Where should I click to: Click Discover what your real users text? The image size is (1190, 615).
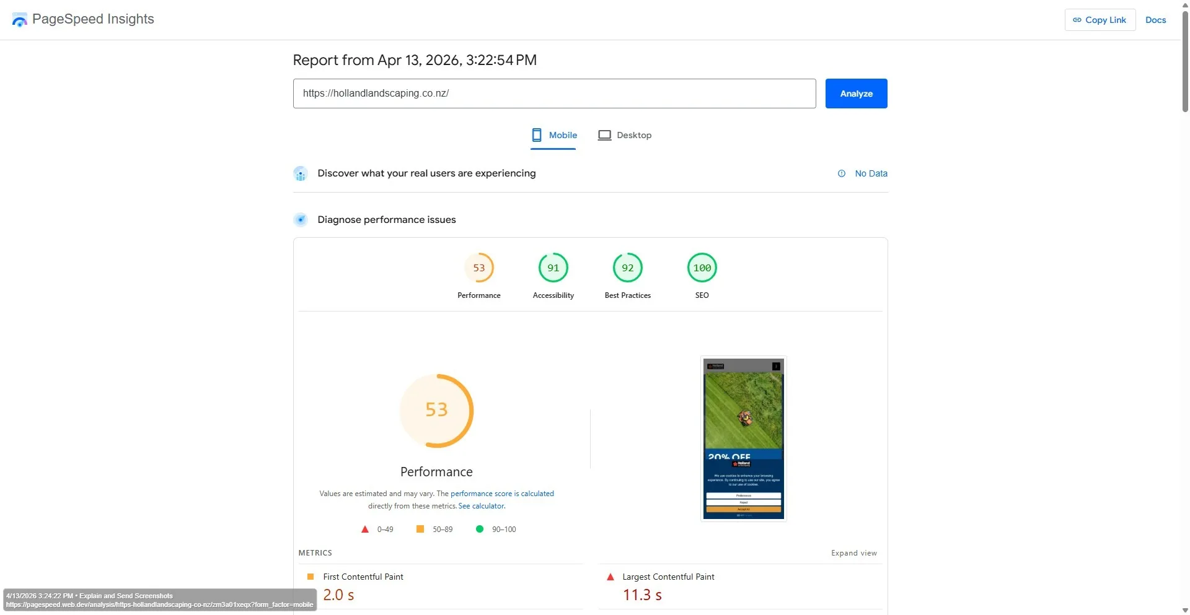tap(426, 173)
